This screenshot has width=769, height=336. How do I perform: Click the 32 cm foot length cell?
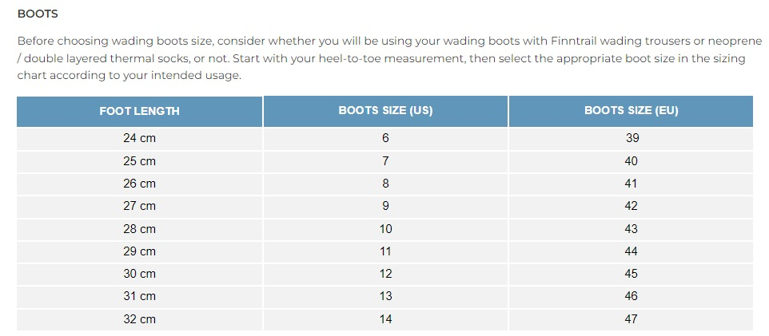coord(140,319)
